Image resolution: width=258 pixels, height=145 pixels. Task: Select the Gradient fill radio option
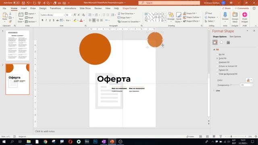(217, 62)
